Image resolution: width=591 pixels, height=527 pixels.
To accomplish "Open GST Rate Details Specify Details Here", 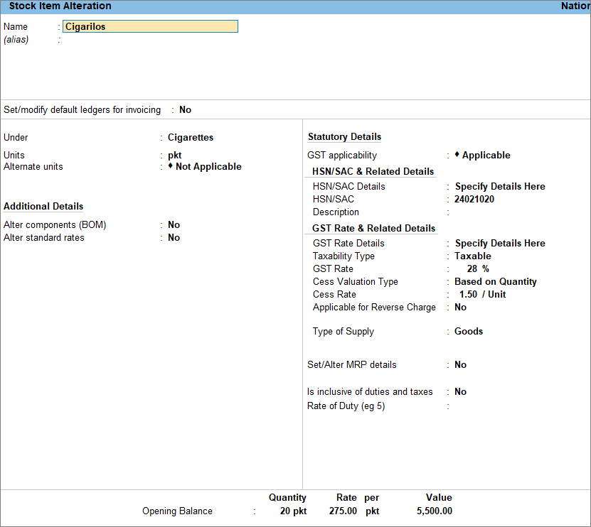I will (x=500, y=243).
